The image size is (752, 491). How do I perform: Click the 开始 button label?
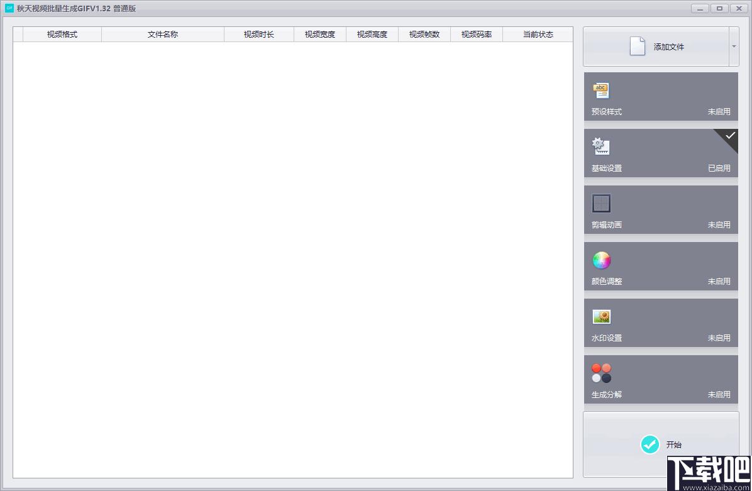[x=674, y=445]
